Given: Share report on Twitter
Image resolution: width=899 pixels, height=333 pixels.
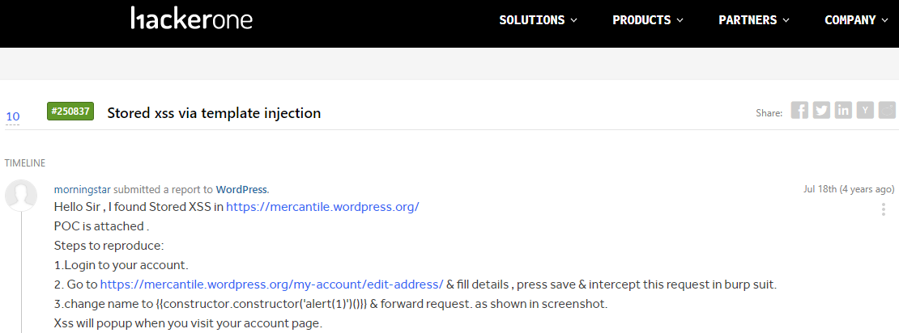Looking at the screenshot, I should [x=821, y=111].
